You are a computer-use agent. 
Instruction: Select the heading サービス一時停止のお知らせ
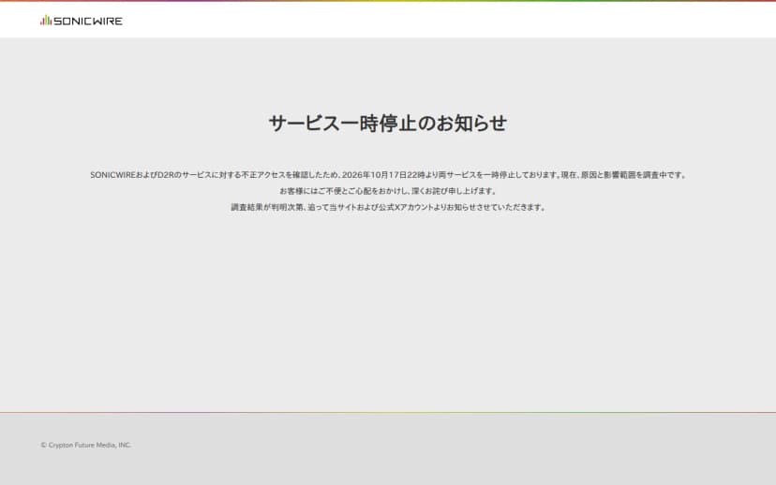click(387, 123)
